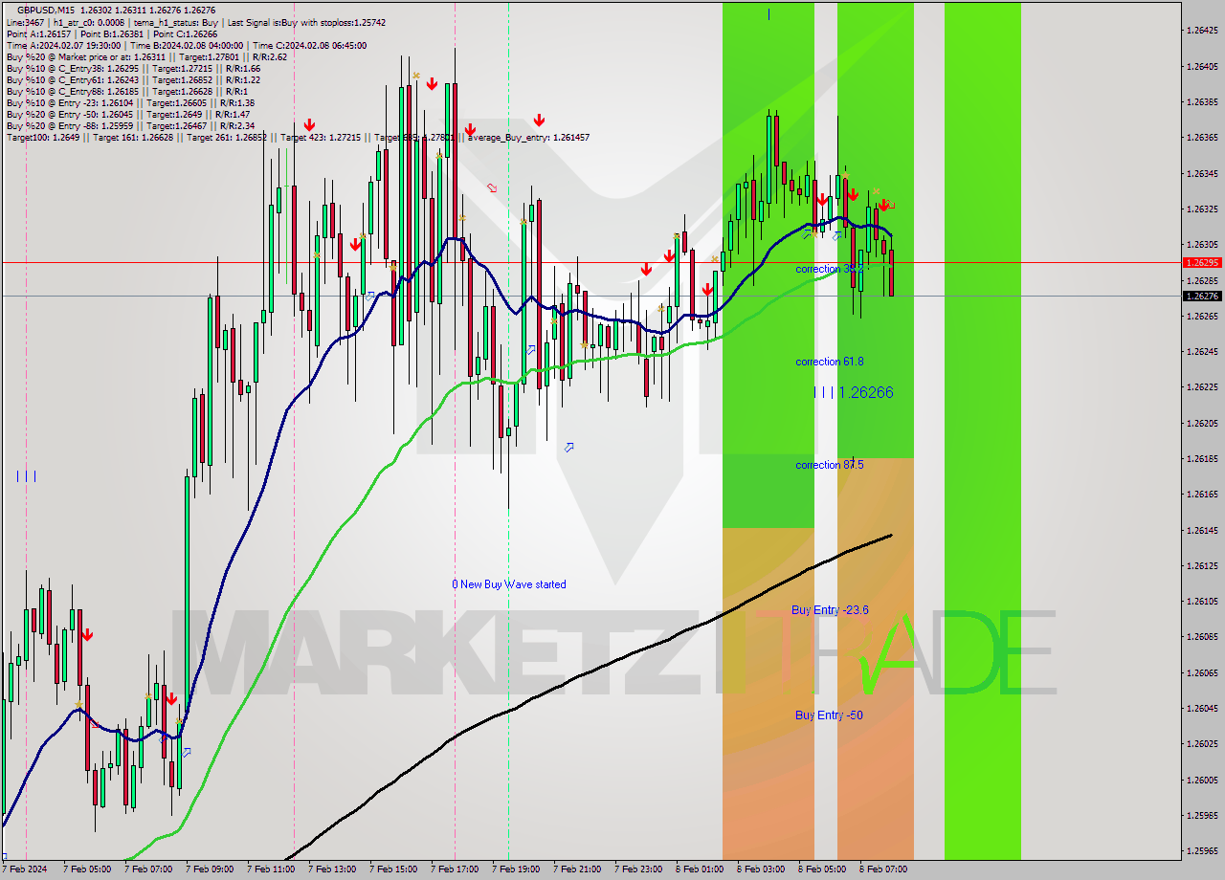
Task: Click the 1.26005 price axis tick
Action: tap(1202, 780)
